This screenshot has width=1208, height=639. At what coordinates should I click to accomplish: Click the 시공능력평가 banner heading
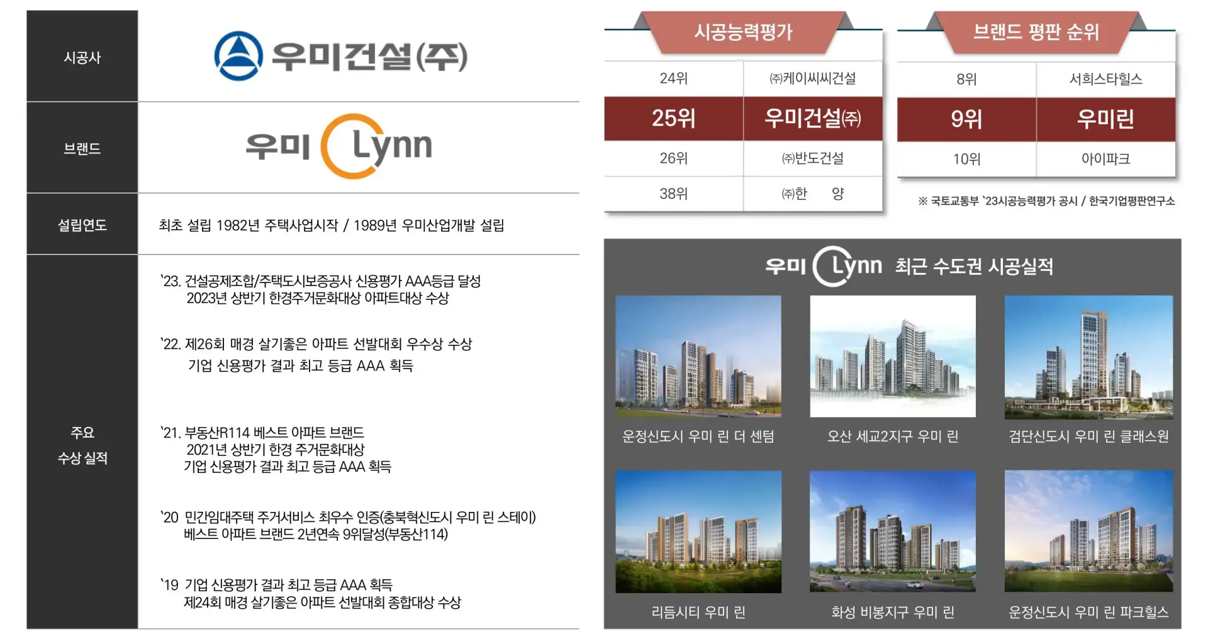click(x=743, y=31)
